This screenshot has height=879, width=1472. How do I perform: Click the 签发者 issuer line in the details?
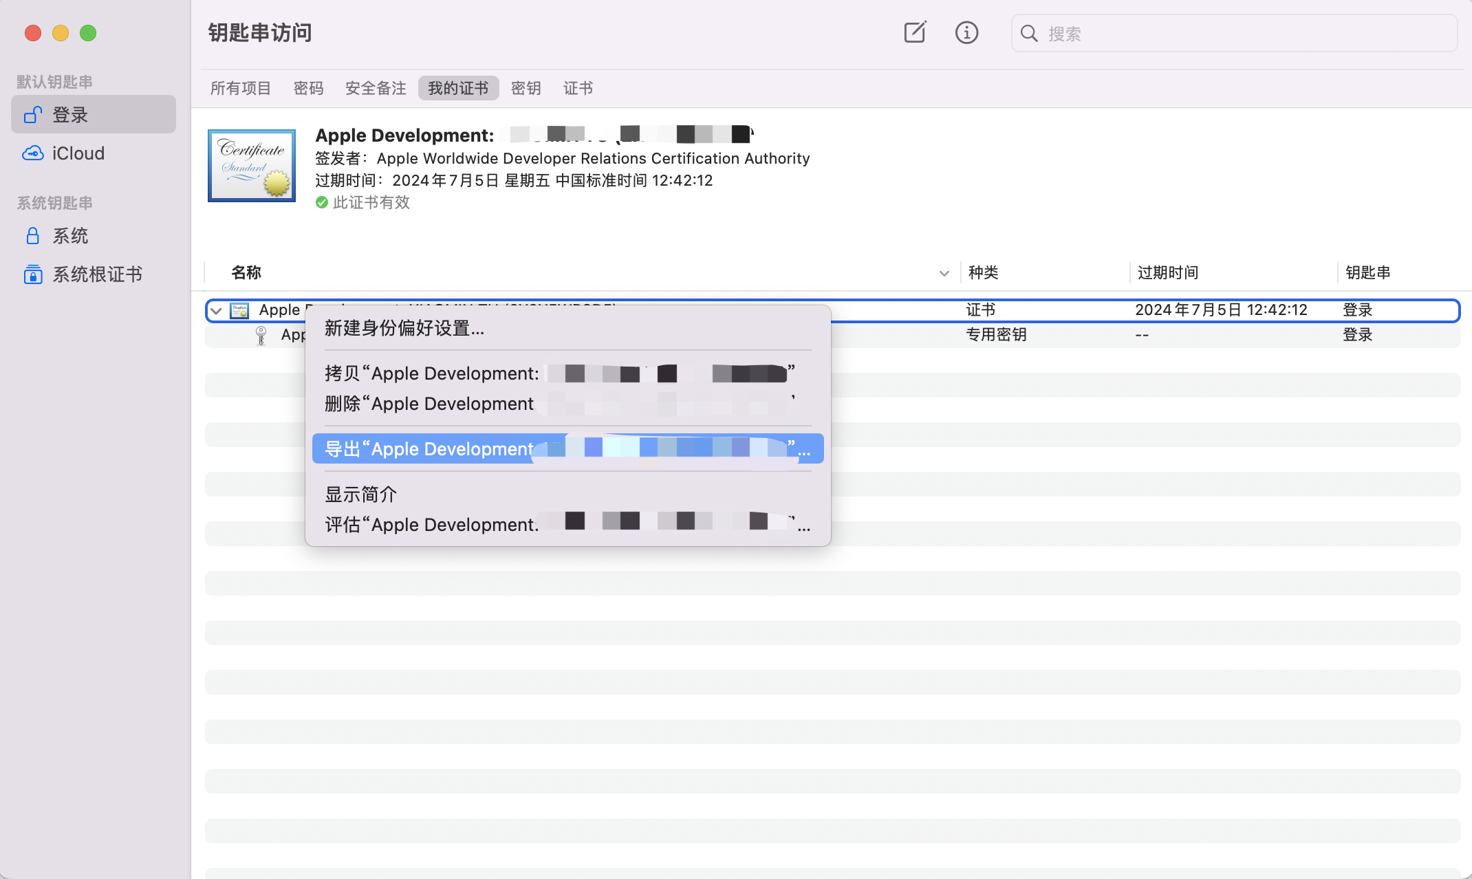click(562, 158)
